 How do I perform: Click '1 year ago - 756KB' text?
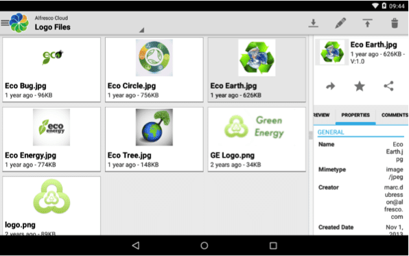click(x=133, y=95)
